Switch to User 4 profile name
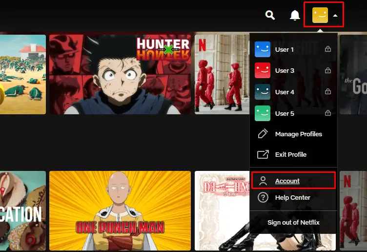The height and width of the screenshot is (252, 367). pyautogui.click(x=285, y=92)
